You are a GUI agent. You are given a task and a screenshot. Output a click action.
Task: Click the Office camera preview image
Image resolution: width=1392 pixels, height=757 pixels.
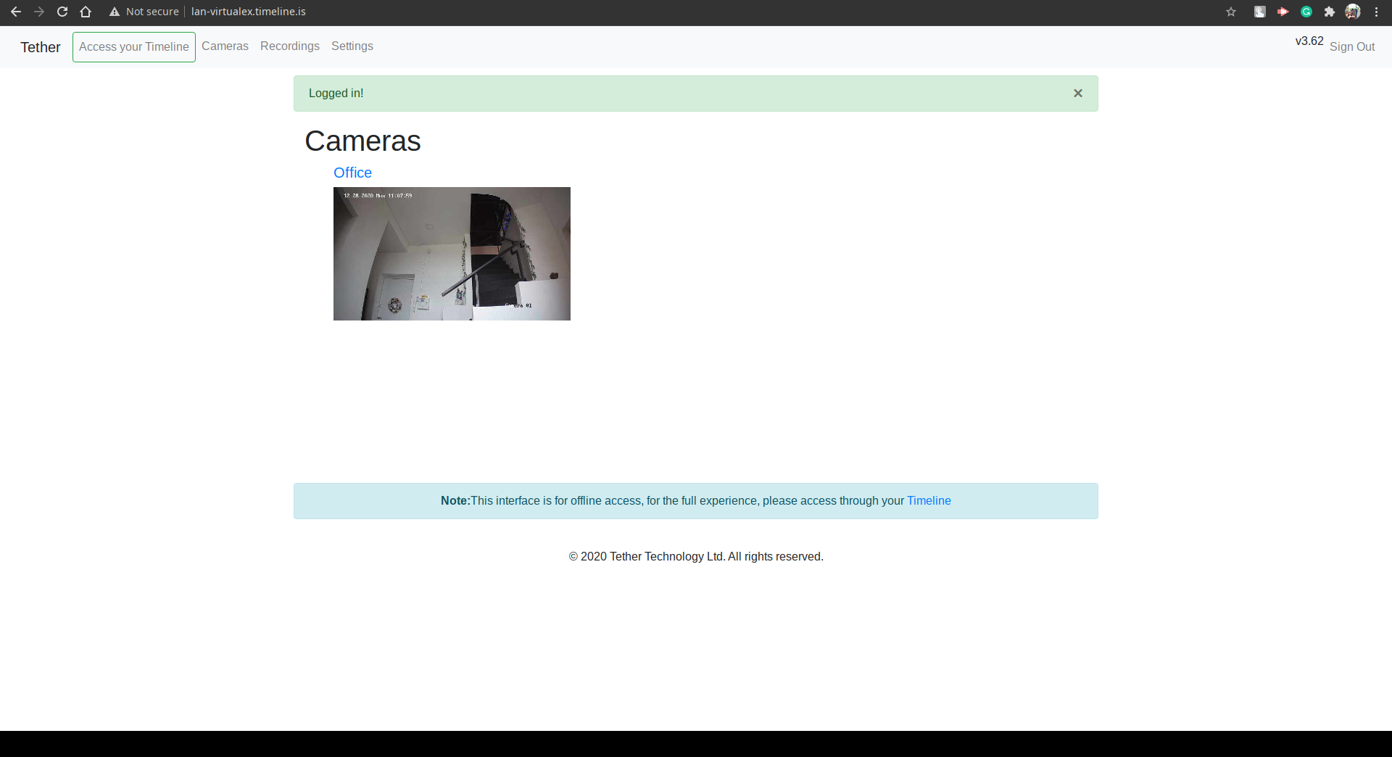click(x=451, y=254)
